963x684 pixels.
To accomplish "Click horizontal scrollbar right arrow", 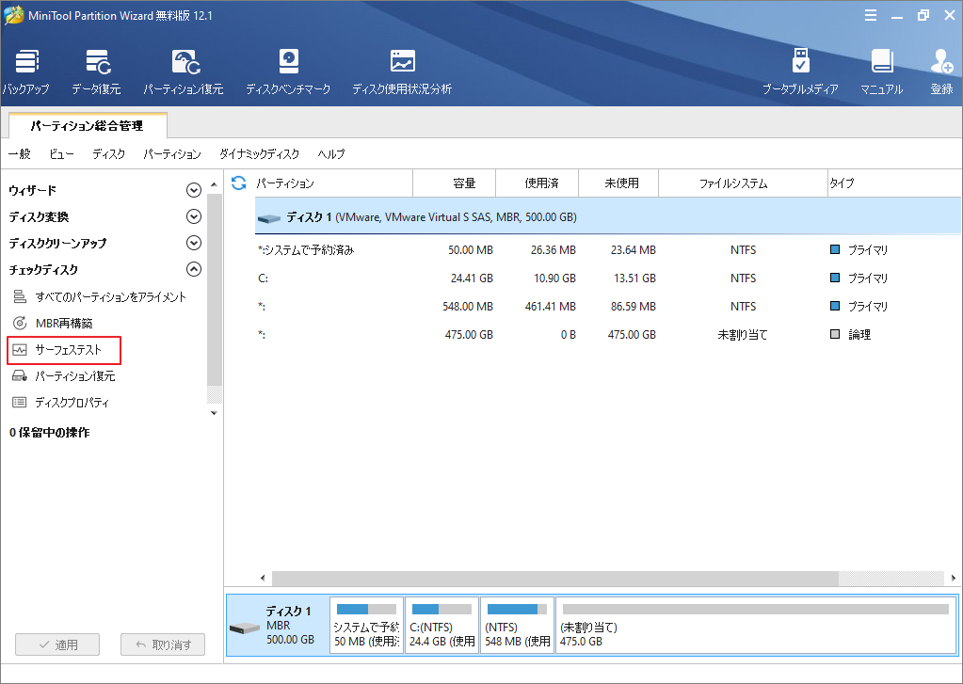I will (x=954, y=578).
